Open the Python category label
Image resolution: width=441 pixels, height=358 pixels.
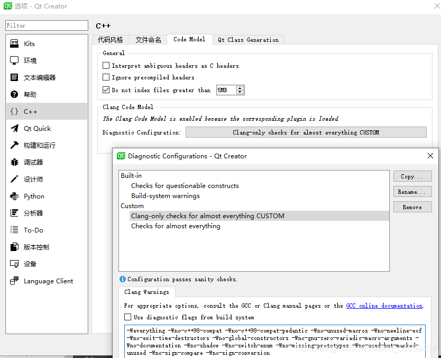(34, 196)
